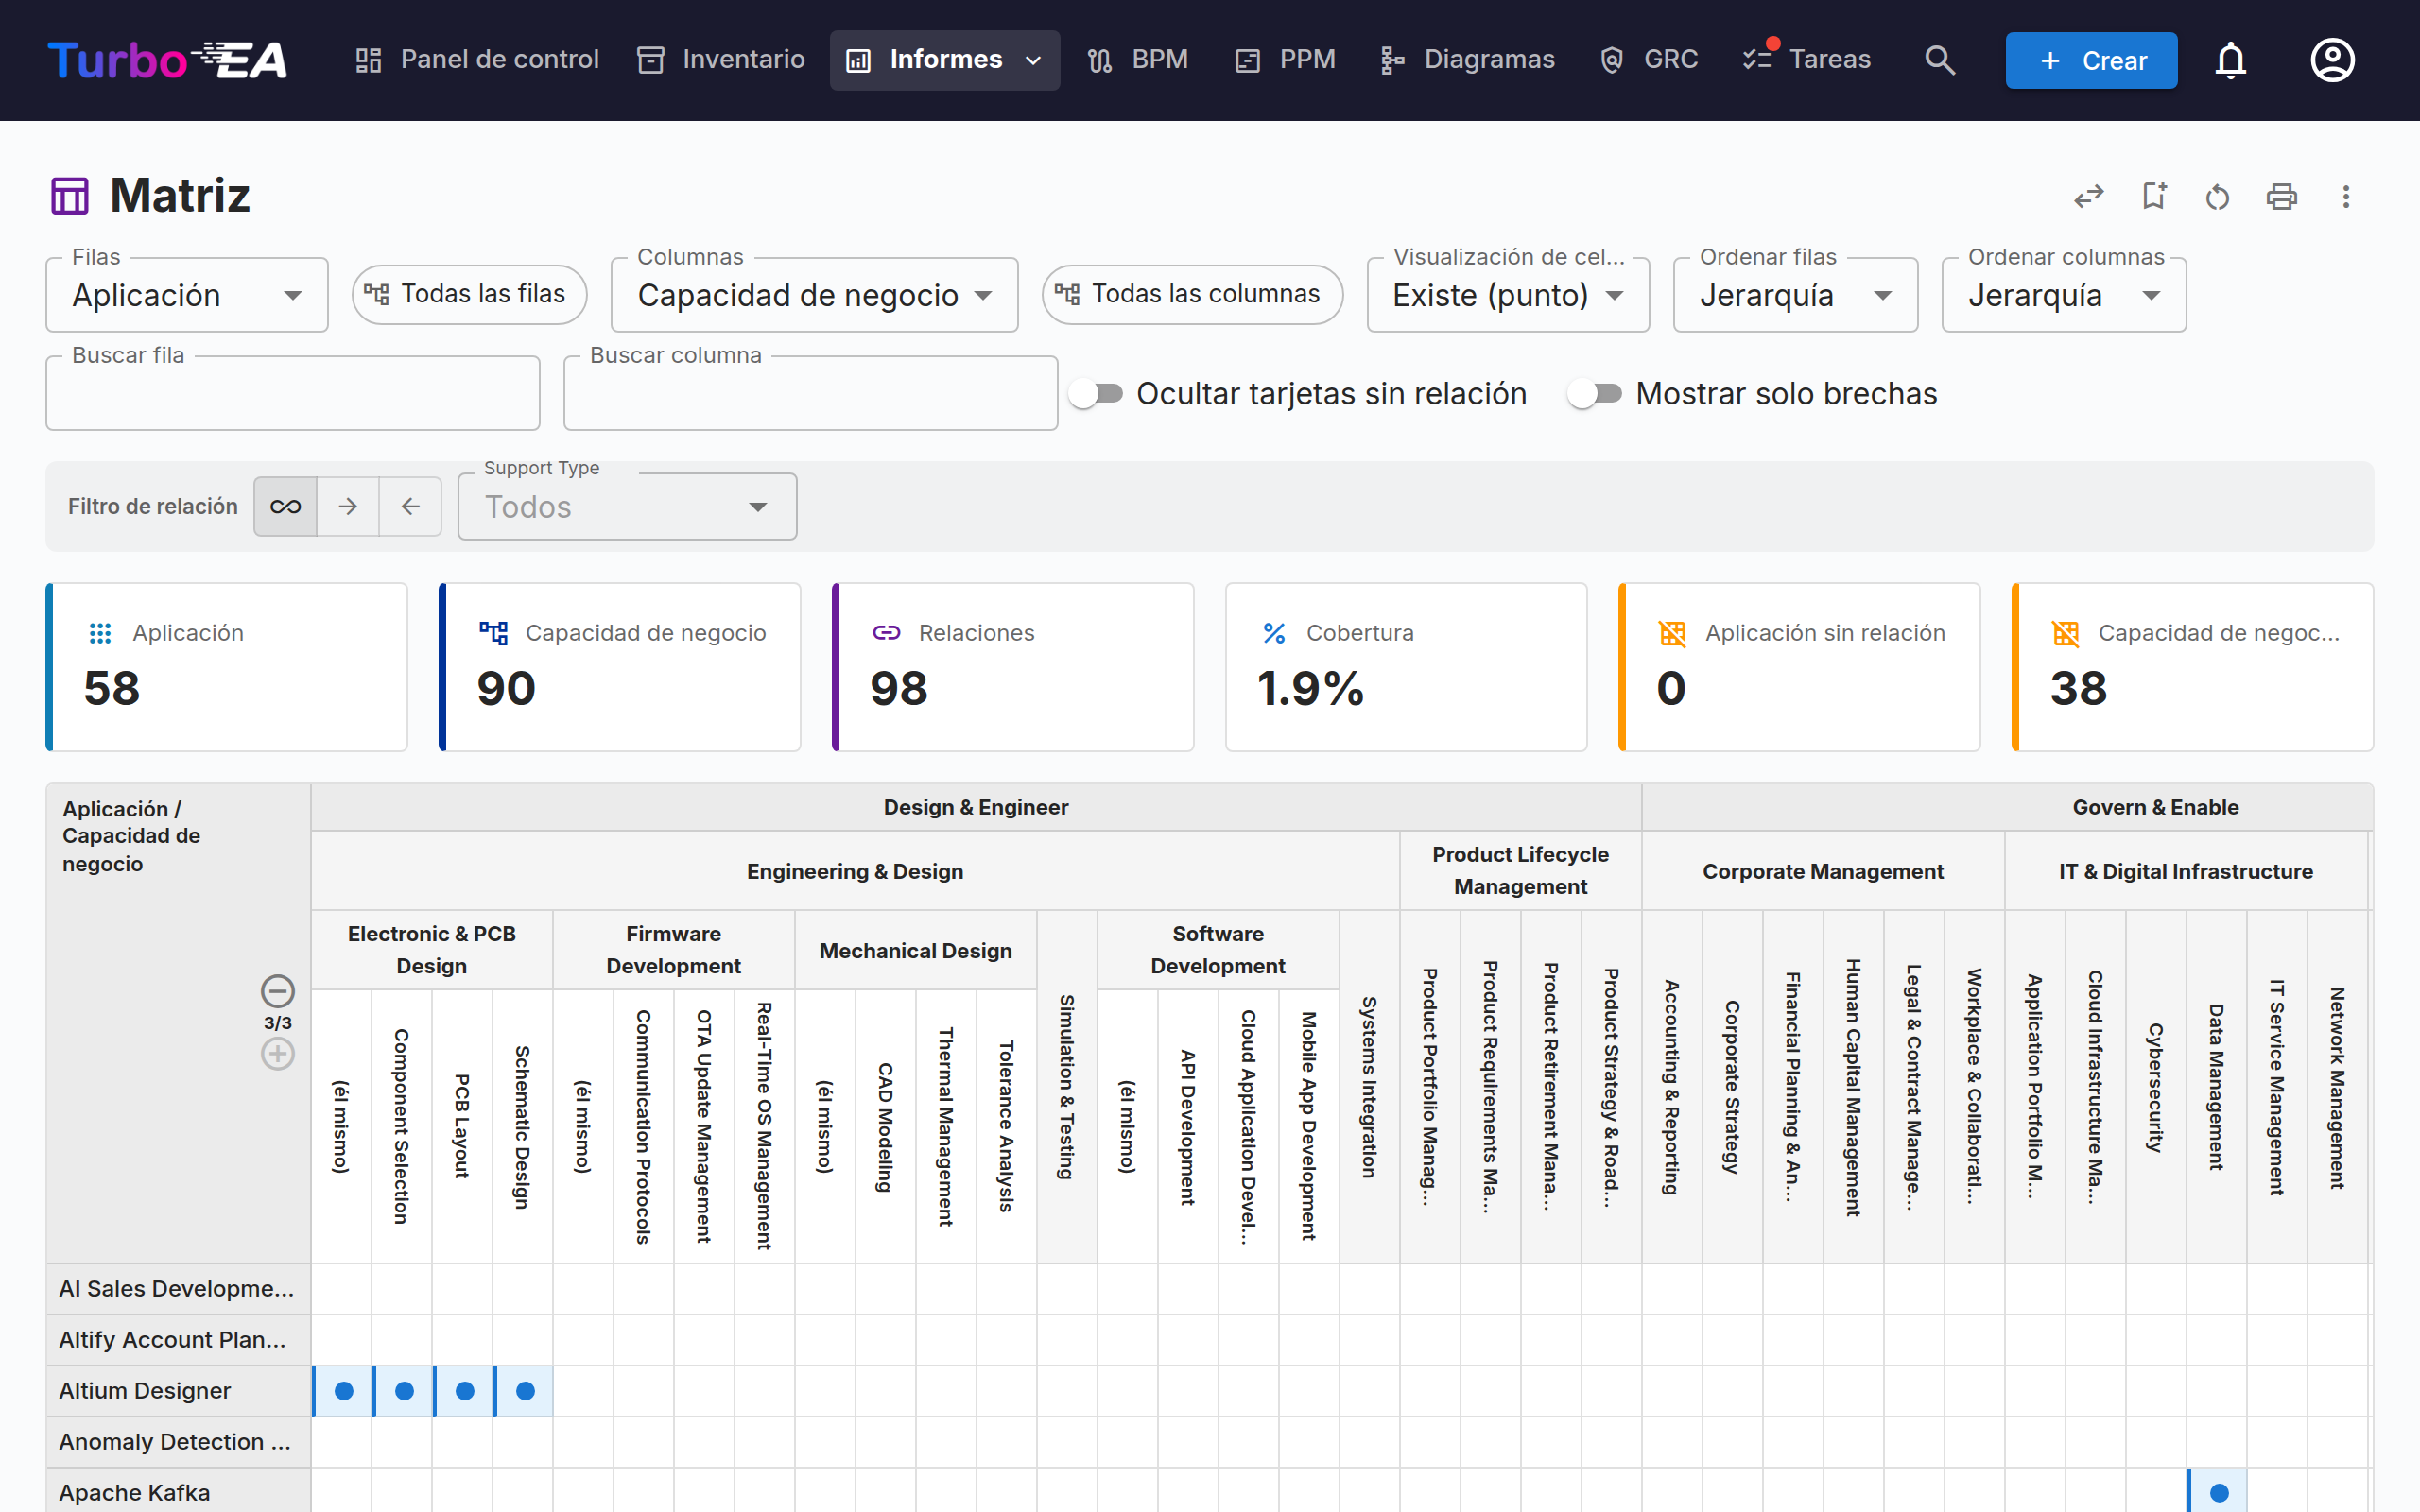Open the notifications bell
Screen dimensions: 2420x1512
click(2230, 60)
